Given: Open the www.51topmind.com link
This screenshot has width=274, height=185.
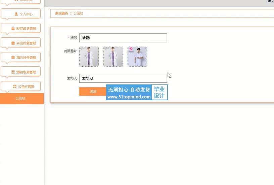Looking at the screenshot, I should (129, 97).
